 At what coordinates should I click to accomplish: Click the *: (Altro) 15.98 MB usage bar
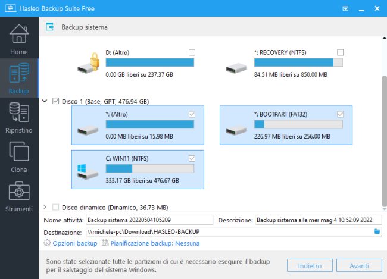coord(150,124)
